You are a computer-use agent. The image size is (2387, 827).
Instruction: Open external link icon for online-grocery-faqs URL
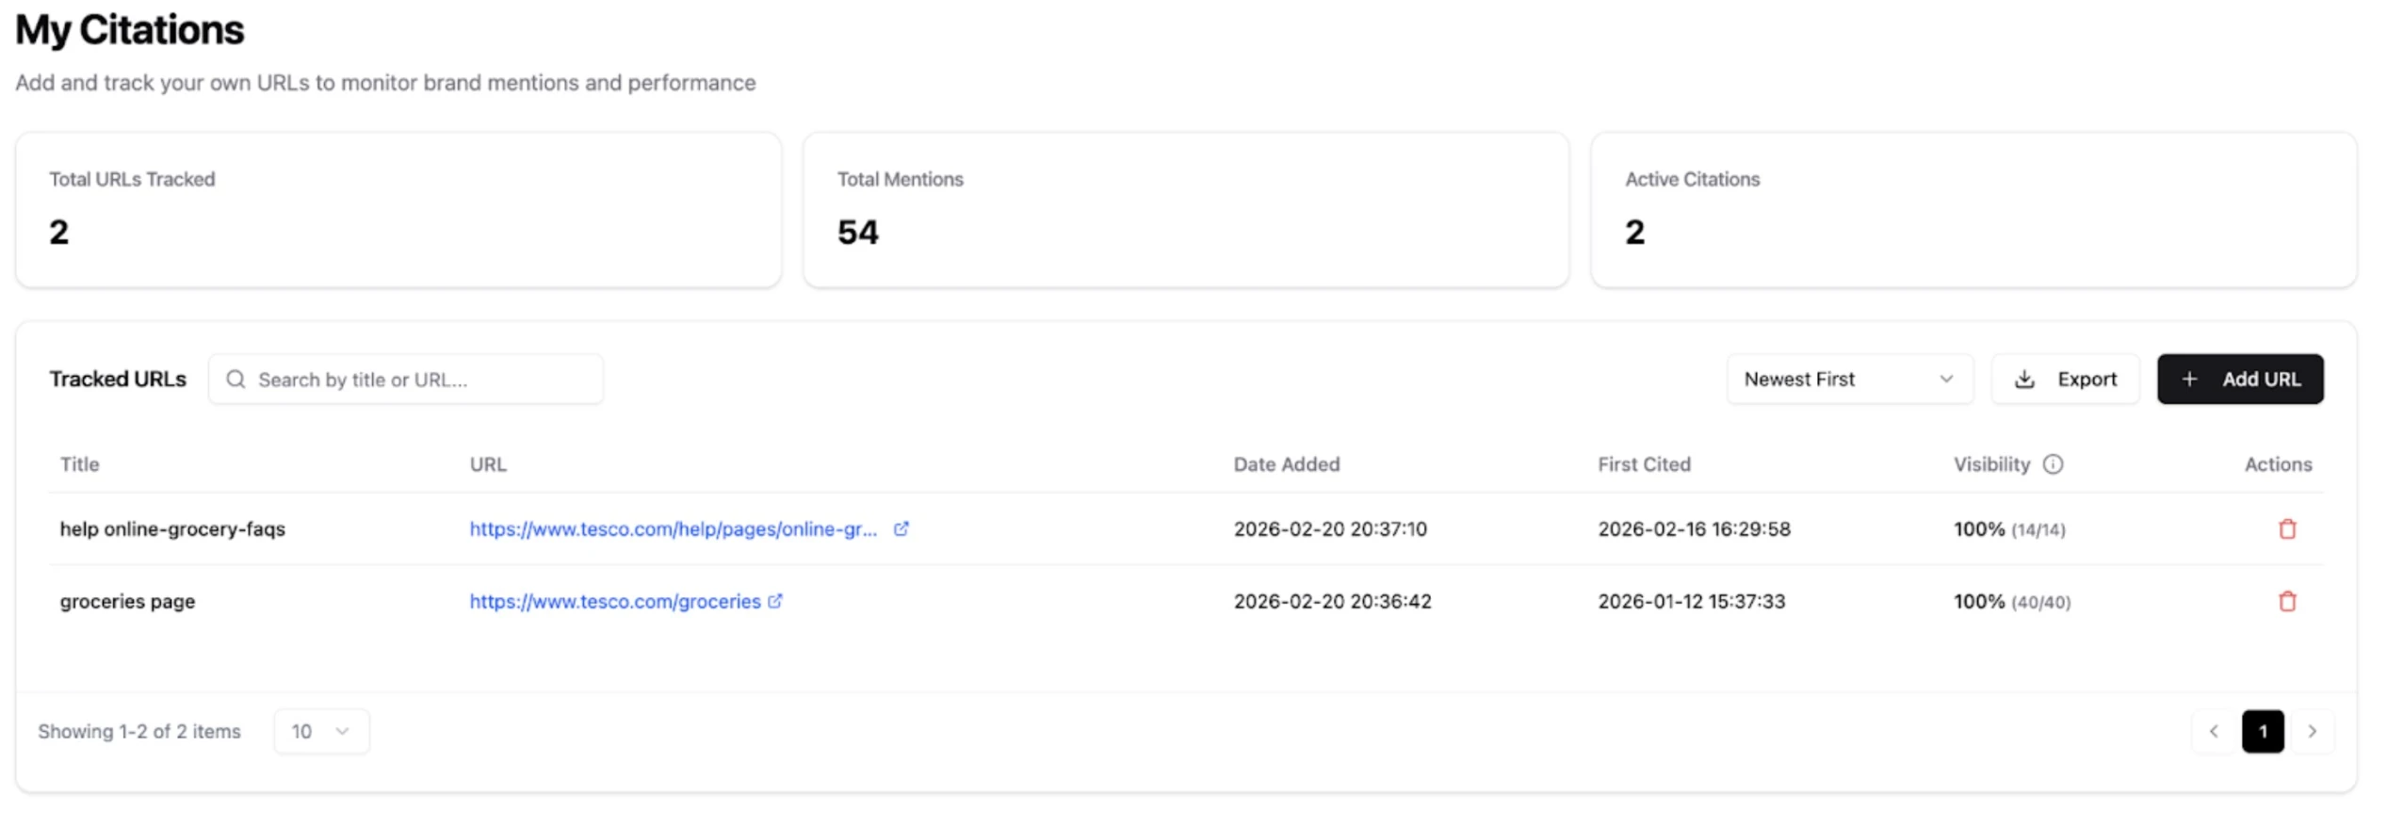pyautogui.click(x=901, y=529)
